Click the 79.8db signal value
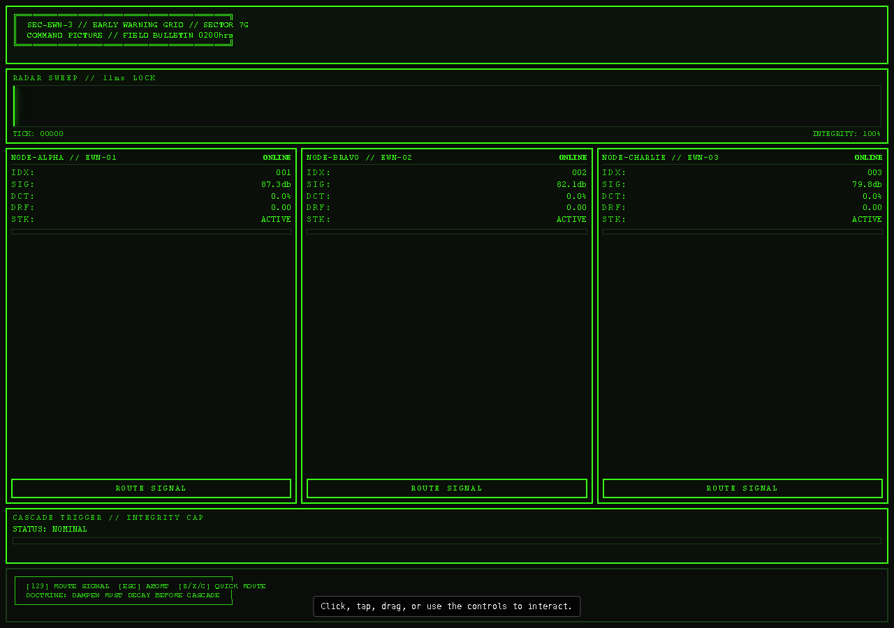 tap(867, 185)
